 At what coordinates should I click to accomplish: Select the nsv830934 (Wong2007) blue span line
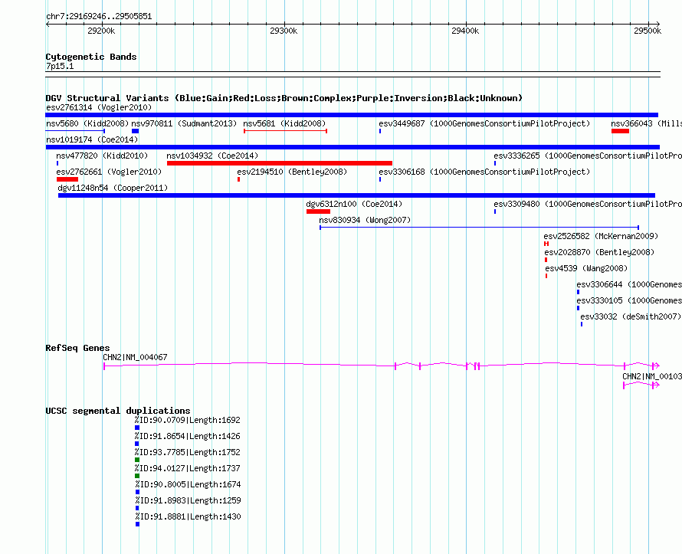[479, 228]
